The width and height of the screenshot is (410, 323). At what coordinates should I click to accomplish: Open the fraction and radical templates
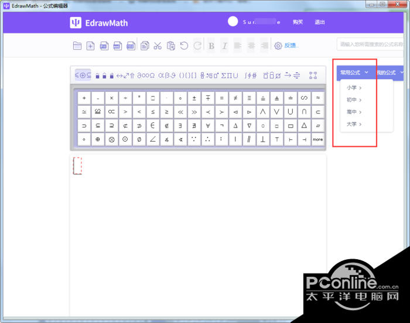[x=209, y=75]
